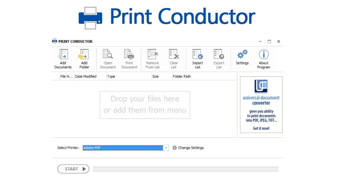The image size is (340, 178).
Task: Minimize the Print Conductor window
Action: coord(260,41)
